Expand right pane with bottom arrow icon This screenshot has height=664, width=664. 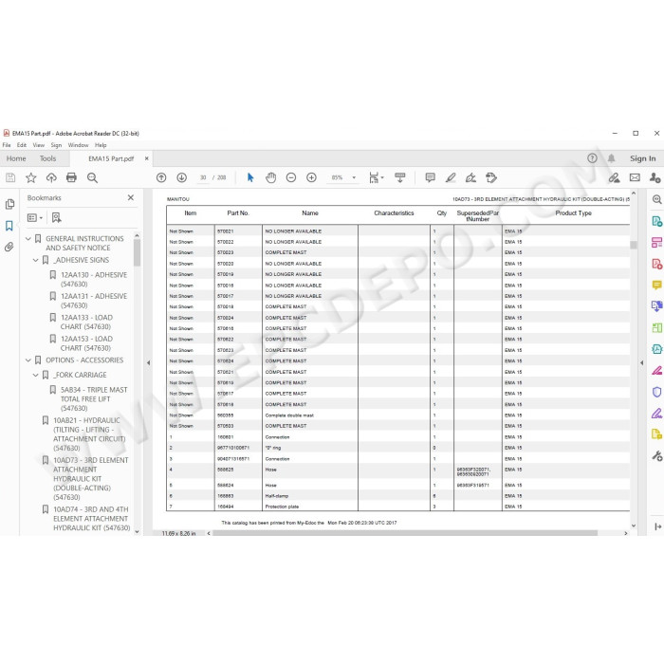[x=657, y=526]
